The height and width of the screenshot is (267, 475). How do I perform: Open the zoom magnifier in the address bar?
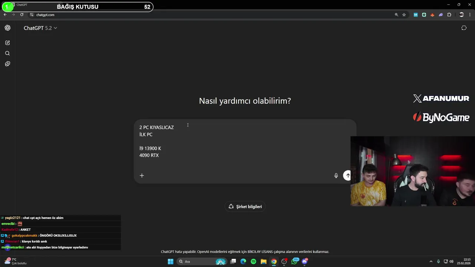point(396,15)
